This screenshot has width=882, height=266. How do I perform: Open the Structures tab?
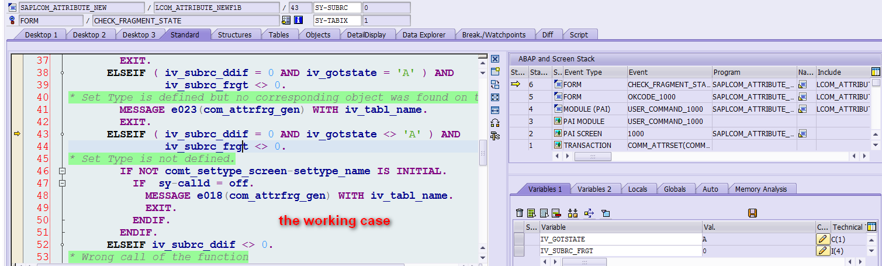click(x=235, y=34)
